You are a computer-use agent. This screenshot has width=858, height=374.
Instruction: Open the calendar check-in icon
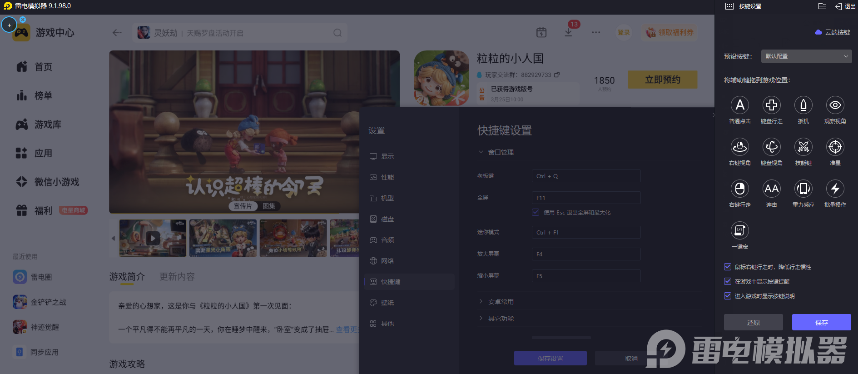[x=541, y=32]
